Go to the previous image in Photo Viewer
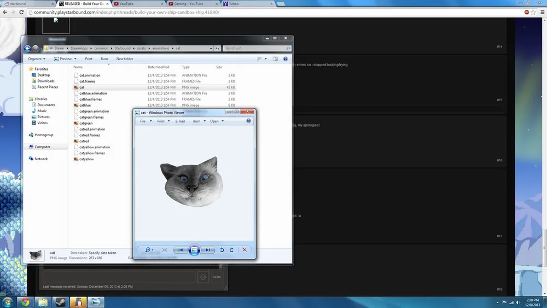 [x=180, y=249]
